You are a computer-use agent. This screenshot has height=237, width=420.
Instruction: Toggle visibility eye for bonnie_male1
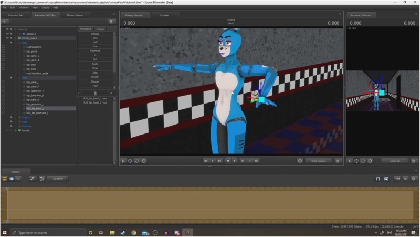coord(7,38)
